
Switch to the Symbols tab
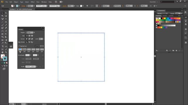point(171,16)
